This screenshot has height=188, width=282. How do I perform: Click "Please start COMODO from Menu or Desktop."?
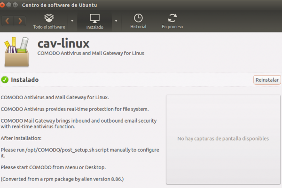53,167
